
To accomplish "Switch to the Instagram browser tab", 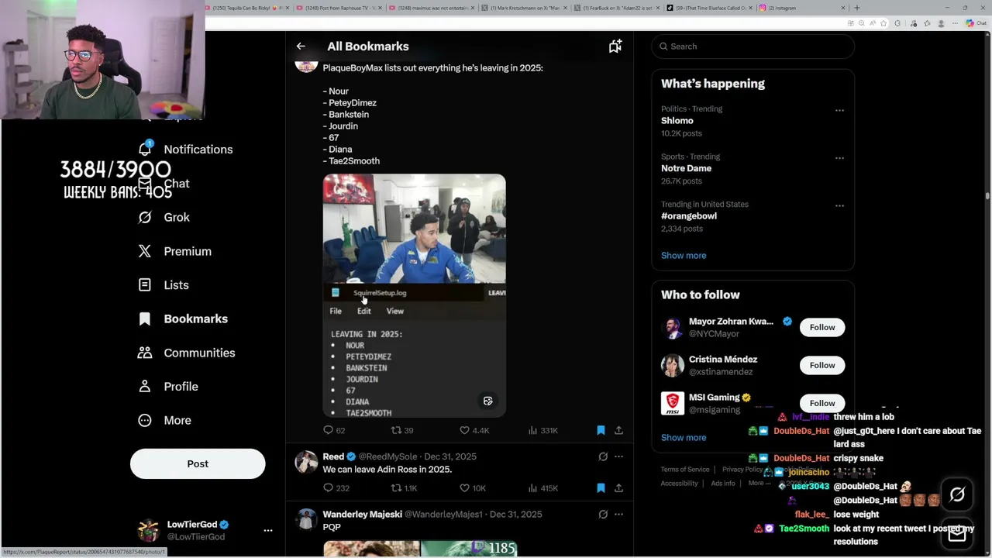I will click(802, 8).
